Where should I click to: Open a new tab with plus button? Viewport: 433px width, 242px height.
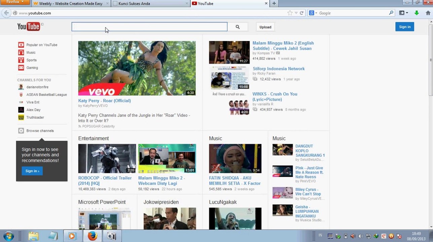[x=274, y=3]
